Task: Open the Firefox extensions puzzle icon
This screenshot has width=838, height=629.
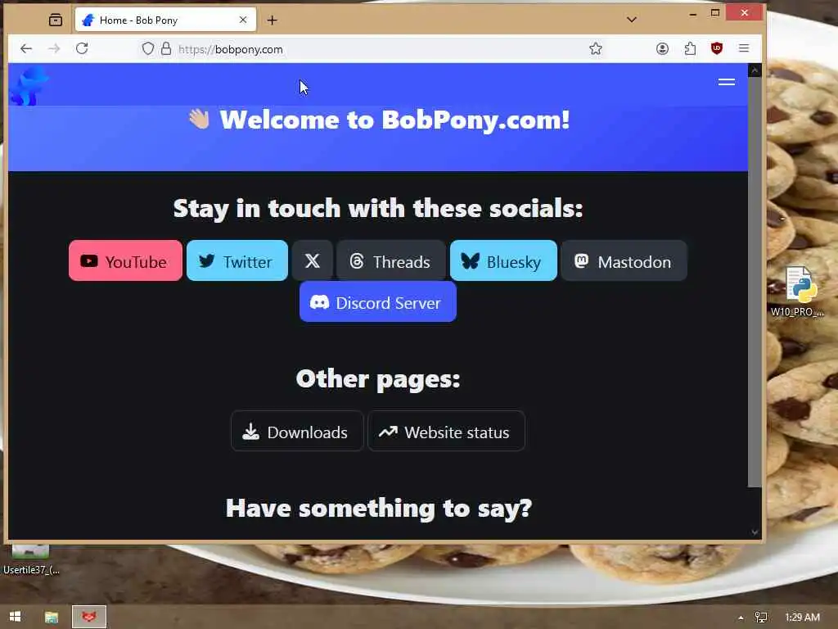Action: click(x=690, y=48)
